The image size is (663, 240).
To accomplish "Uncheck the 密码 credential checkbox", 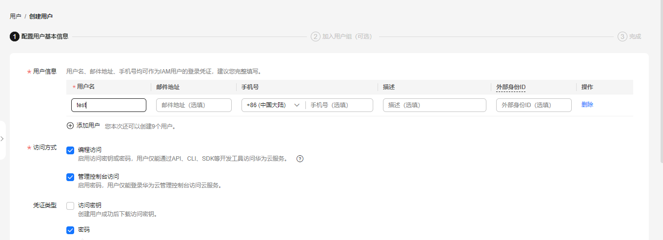I will 70,230.
